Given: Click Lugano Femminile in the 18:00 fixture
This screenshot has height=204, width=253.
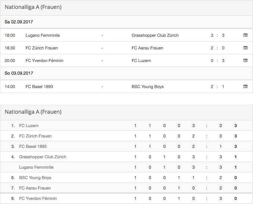Looking at the screenshot, I should [x=42, y=35].
